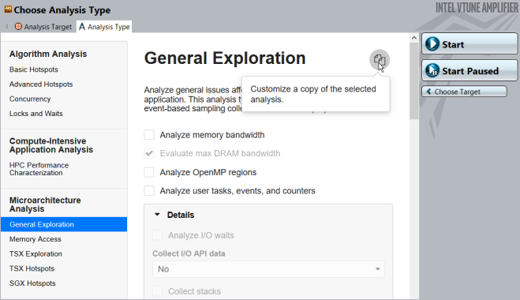Select Basic Hotspots analysis
The width and height of the screenshot is (520, 300).
[33, 69]
